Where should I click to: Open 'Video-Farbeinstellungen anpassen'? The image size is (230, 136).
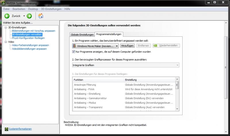coord(30,45)
